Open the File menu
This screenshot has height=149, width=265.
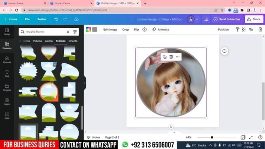coord(27,19)
